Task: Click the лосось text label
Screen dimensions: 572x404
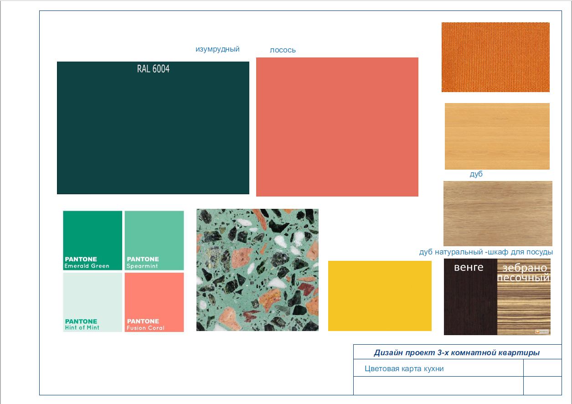Action: [x=283, y=50]
